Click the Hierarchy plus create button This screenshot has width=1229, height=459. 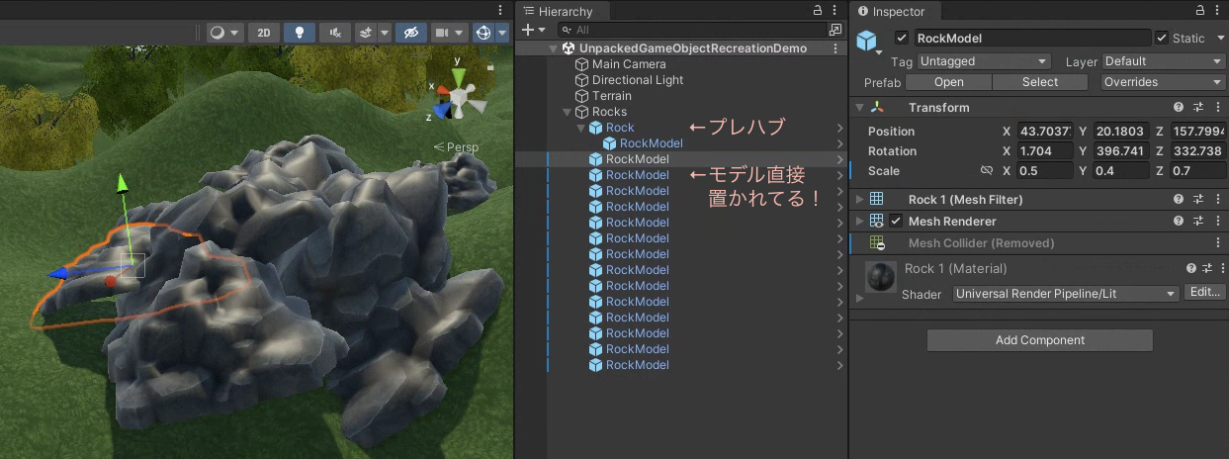pyautogui.click(x=533, y=31)
